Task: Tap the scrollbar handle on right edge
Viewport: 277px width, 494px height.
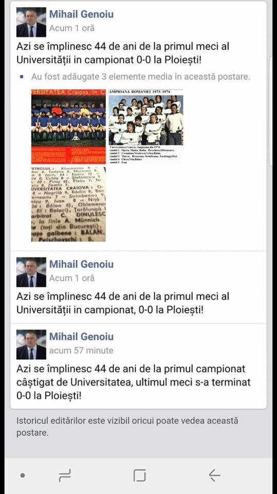Action: tap(271, 111)
